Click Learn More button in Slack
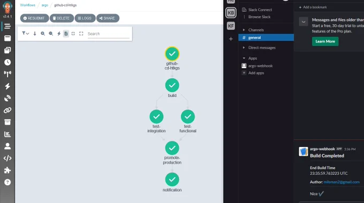Image resolution: width=364 pixels, height=203 pixels. click(x=325, y=41)
